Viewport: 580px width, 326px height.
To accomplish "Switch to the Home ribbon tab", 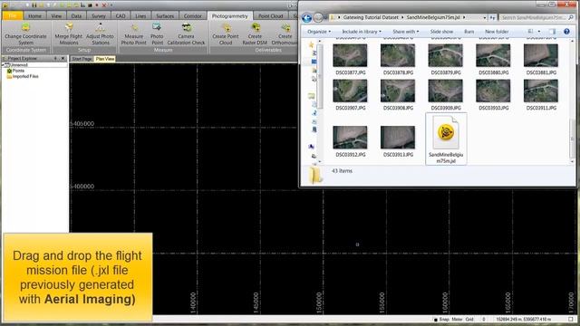I will point(34,16).
